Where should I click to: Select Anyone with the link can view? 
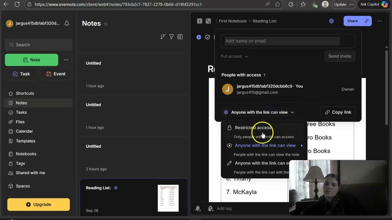(x=264, y=149)
